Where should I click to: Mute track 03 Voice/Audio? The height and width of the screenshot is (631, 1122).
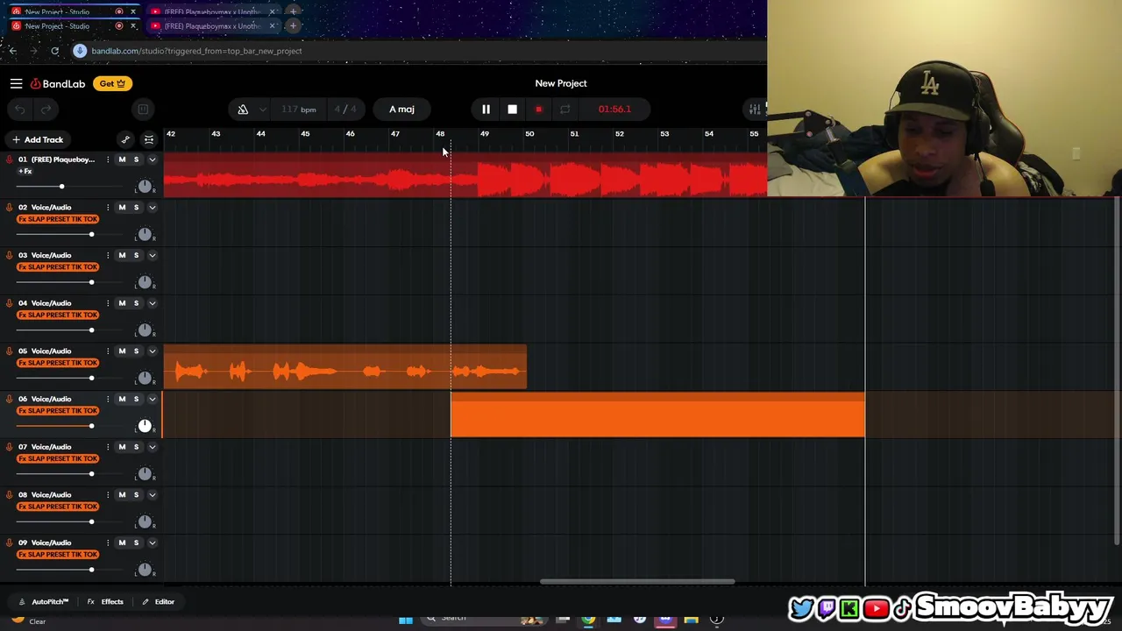coord(122,255)
